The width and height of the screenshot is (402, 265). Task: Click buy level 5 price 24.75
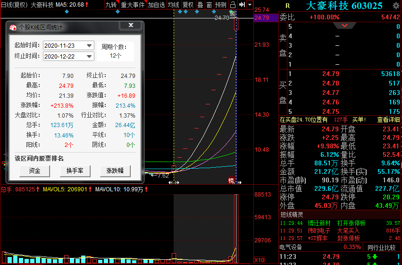pyautogui.click(x=330, y=111)
